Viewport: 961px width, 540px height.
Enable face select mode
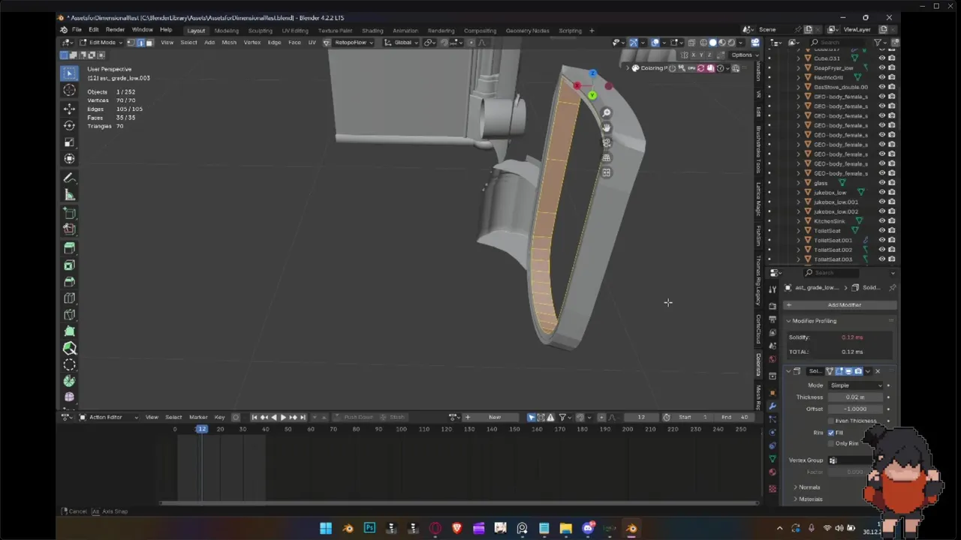pos(149,42)
